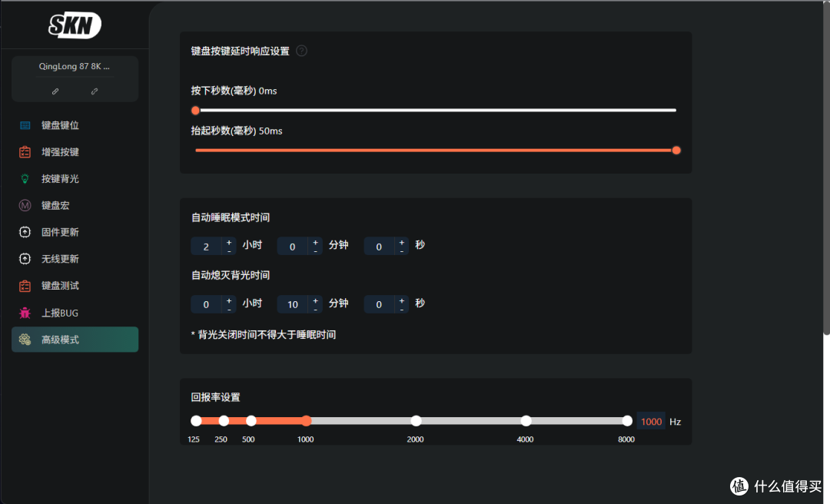Viewport: 830px width, 504px height.
Task: Open 键盘测试 page
Action: tap(75, 286)
